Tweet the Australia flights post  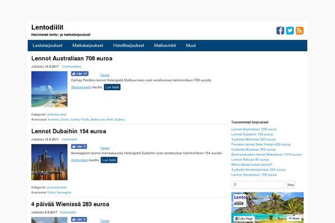105,75
